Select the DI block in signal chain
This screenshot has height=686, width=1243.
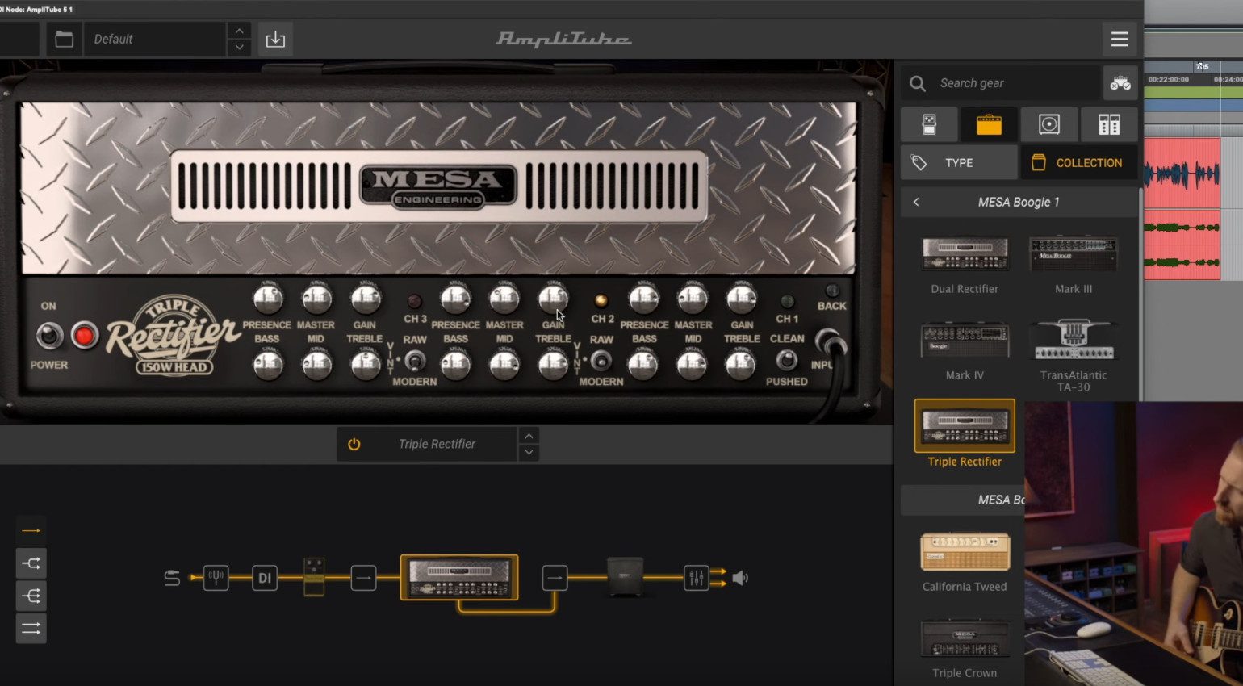[x=265, y=578]
